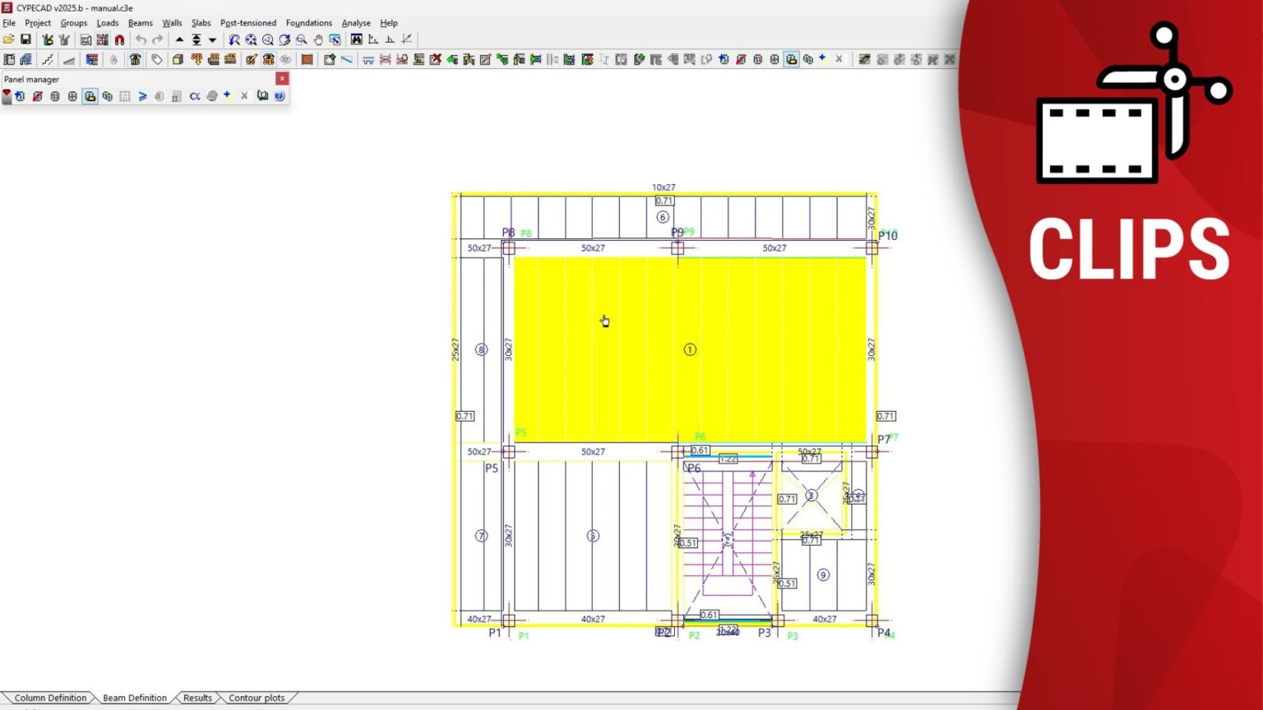
Task: Expand the Analyse menu
Action: [355, 23]
